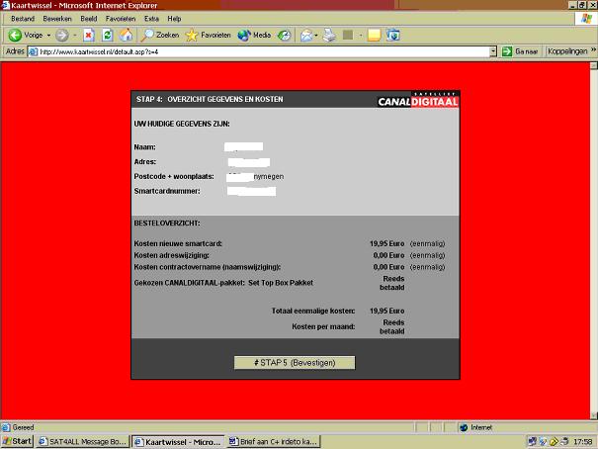Click the Print toolbar icon
This screenshot has height=449, width=598.
[329, 35]
